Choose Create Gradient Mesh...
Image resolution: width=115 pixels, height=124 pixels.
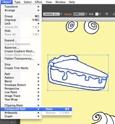click(x=21, y=51)
